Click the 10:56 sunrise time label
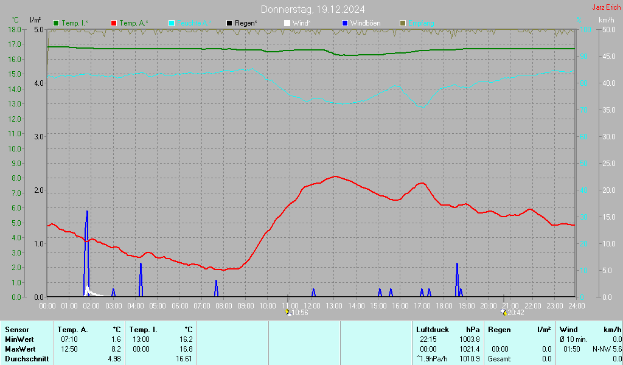Viewport: 623px width, 365px height. 300,313
